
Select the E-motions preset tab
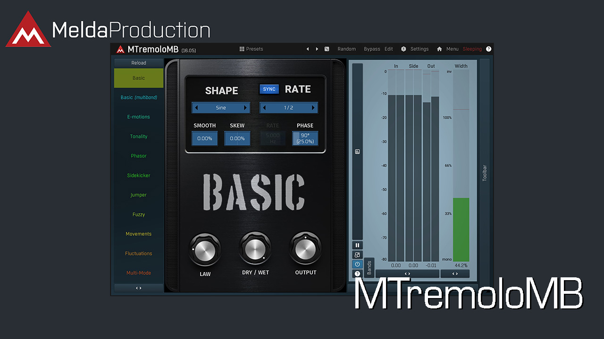139,117
